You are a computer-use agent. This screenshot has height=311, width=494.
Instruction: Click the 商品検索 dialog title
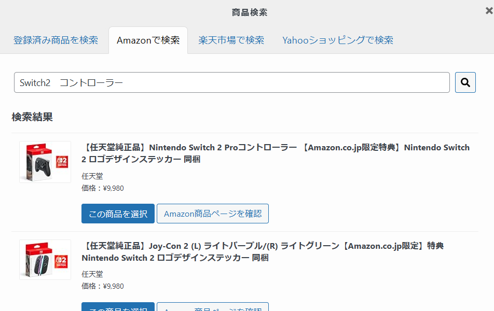point(250,12)
